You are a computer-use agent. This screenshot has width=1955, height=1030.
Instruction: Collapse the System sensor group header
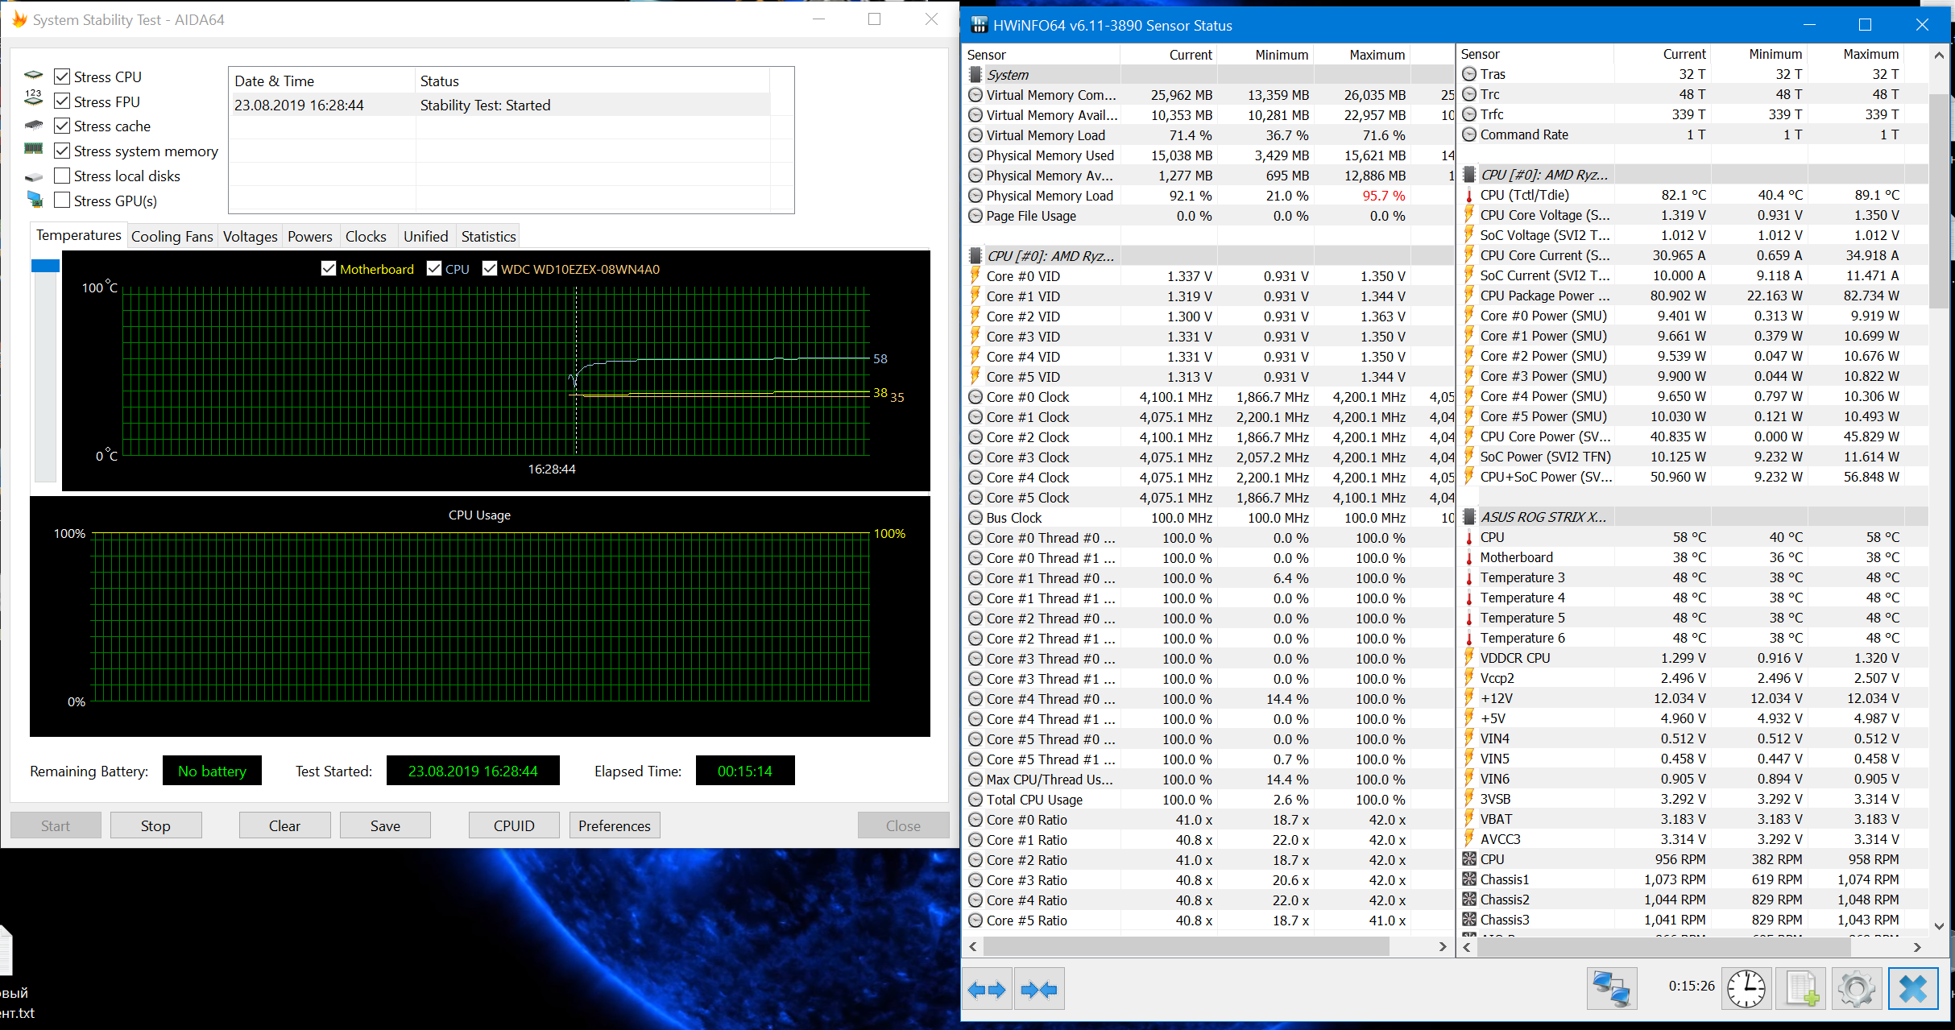click(1008, 75)
